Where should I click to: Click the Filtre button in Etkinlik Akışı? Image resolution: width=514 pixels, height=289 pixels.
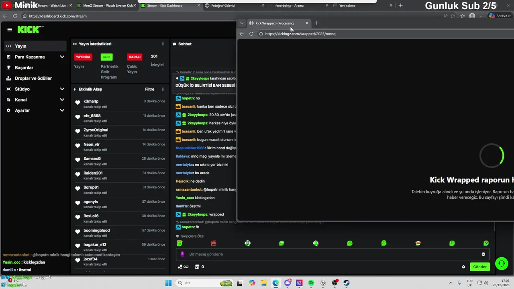[x=150, y=89]
